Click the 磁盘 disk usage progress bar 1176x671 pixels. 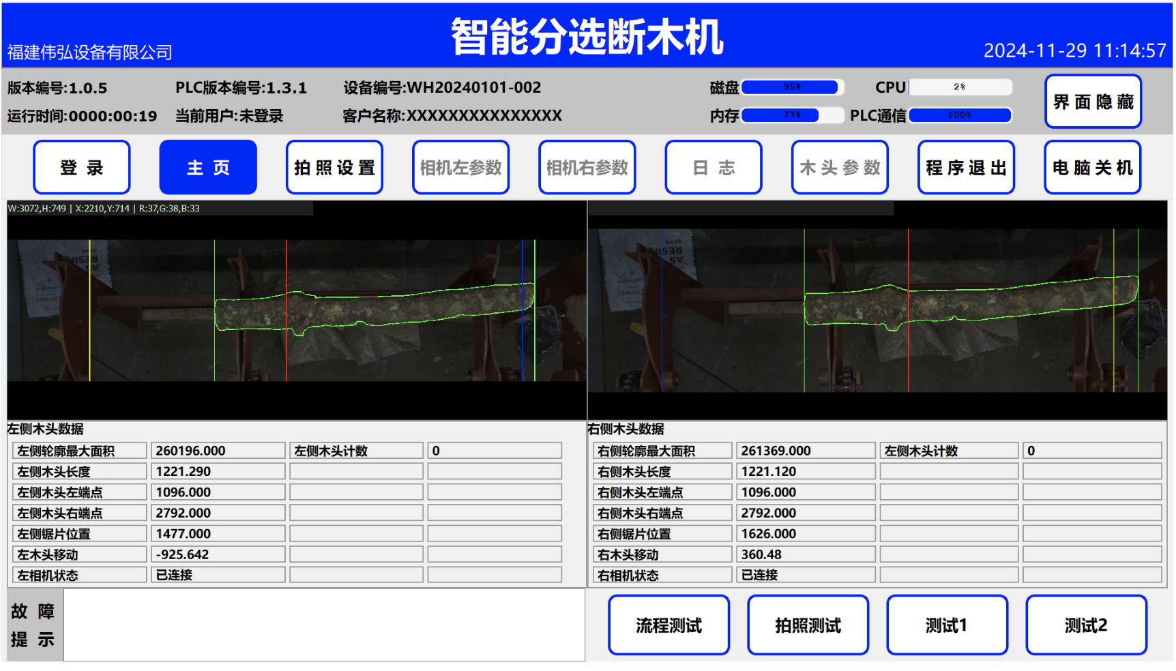tap(792, 87)
